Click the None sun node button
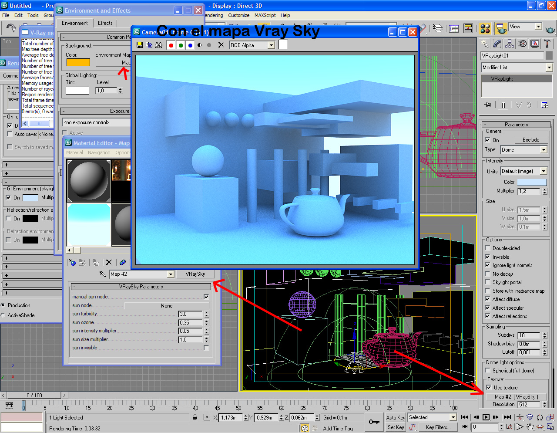The image size is (557, 433). 167,306
